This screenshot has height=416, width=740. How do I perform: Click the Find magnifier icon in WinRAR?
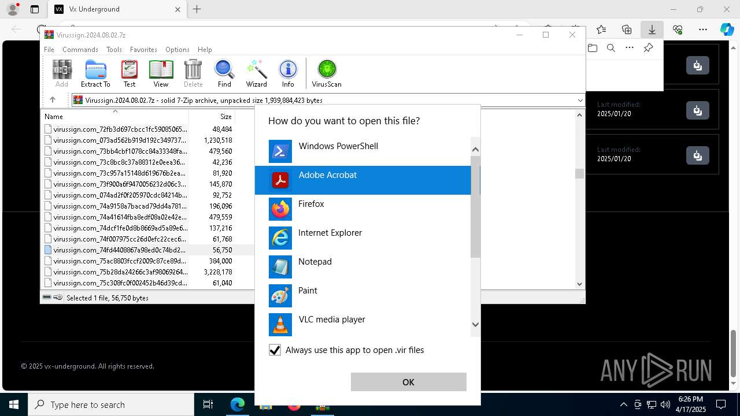coord(224,73)
